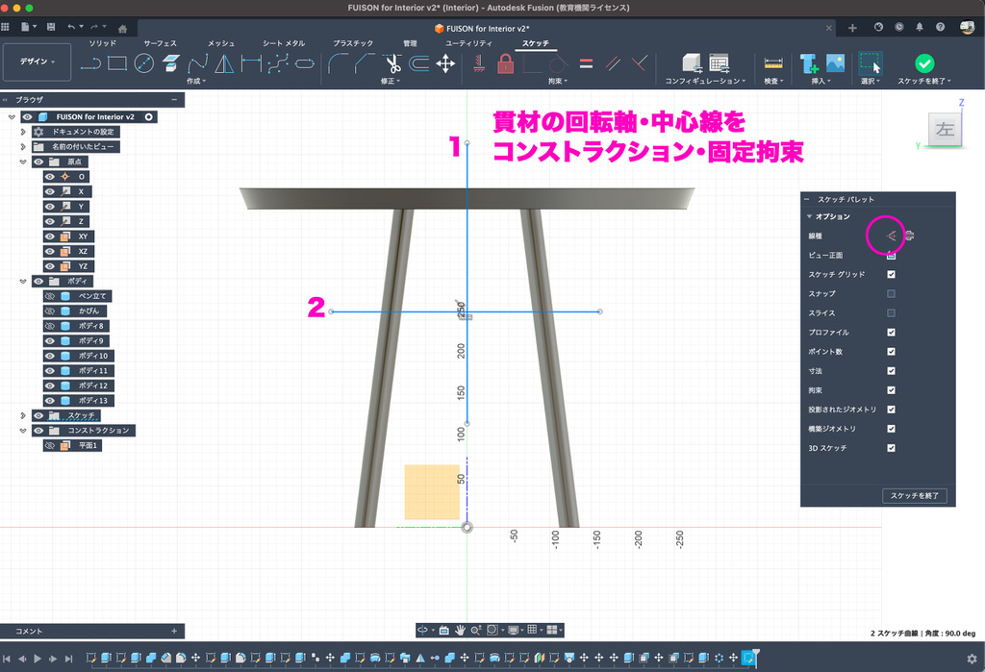Viewport: 985px width, 672px height.
Task: Open the デザイン workspace dropdown
Action: [38, 62]
